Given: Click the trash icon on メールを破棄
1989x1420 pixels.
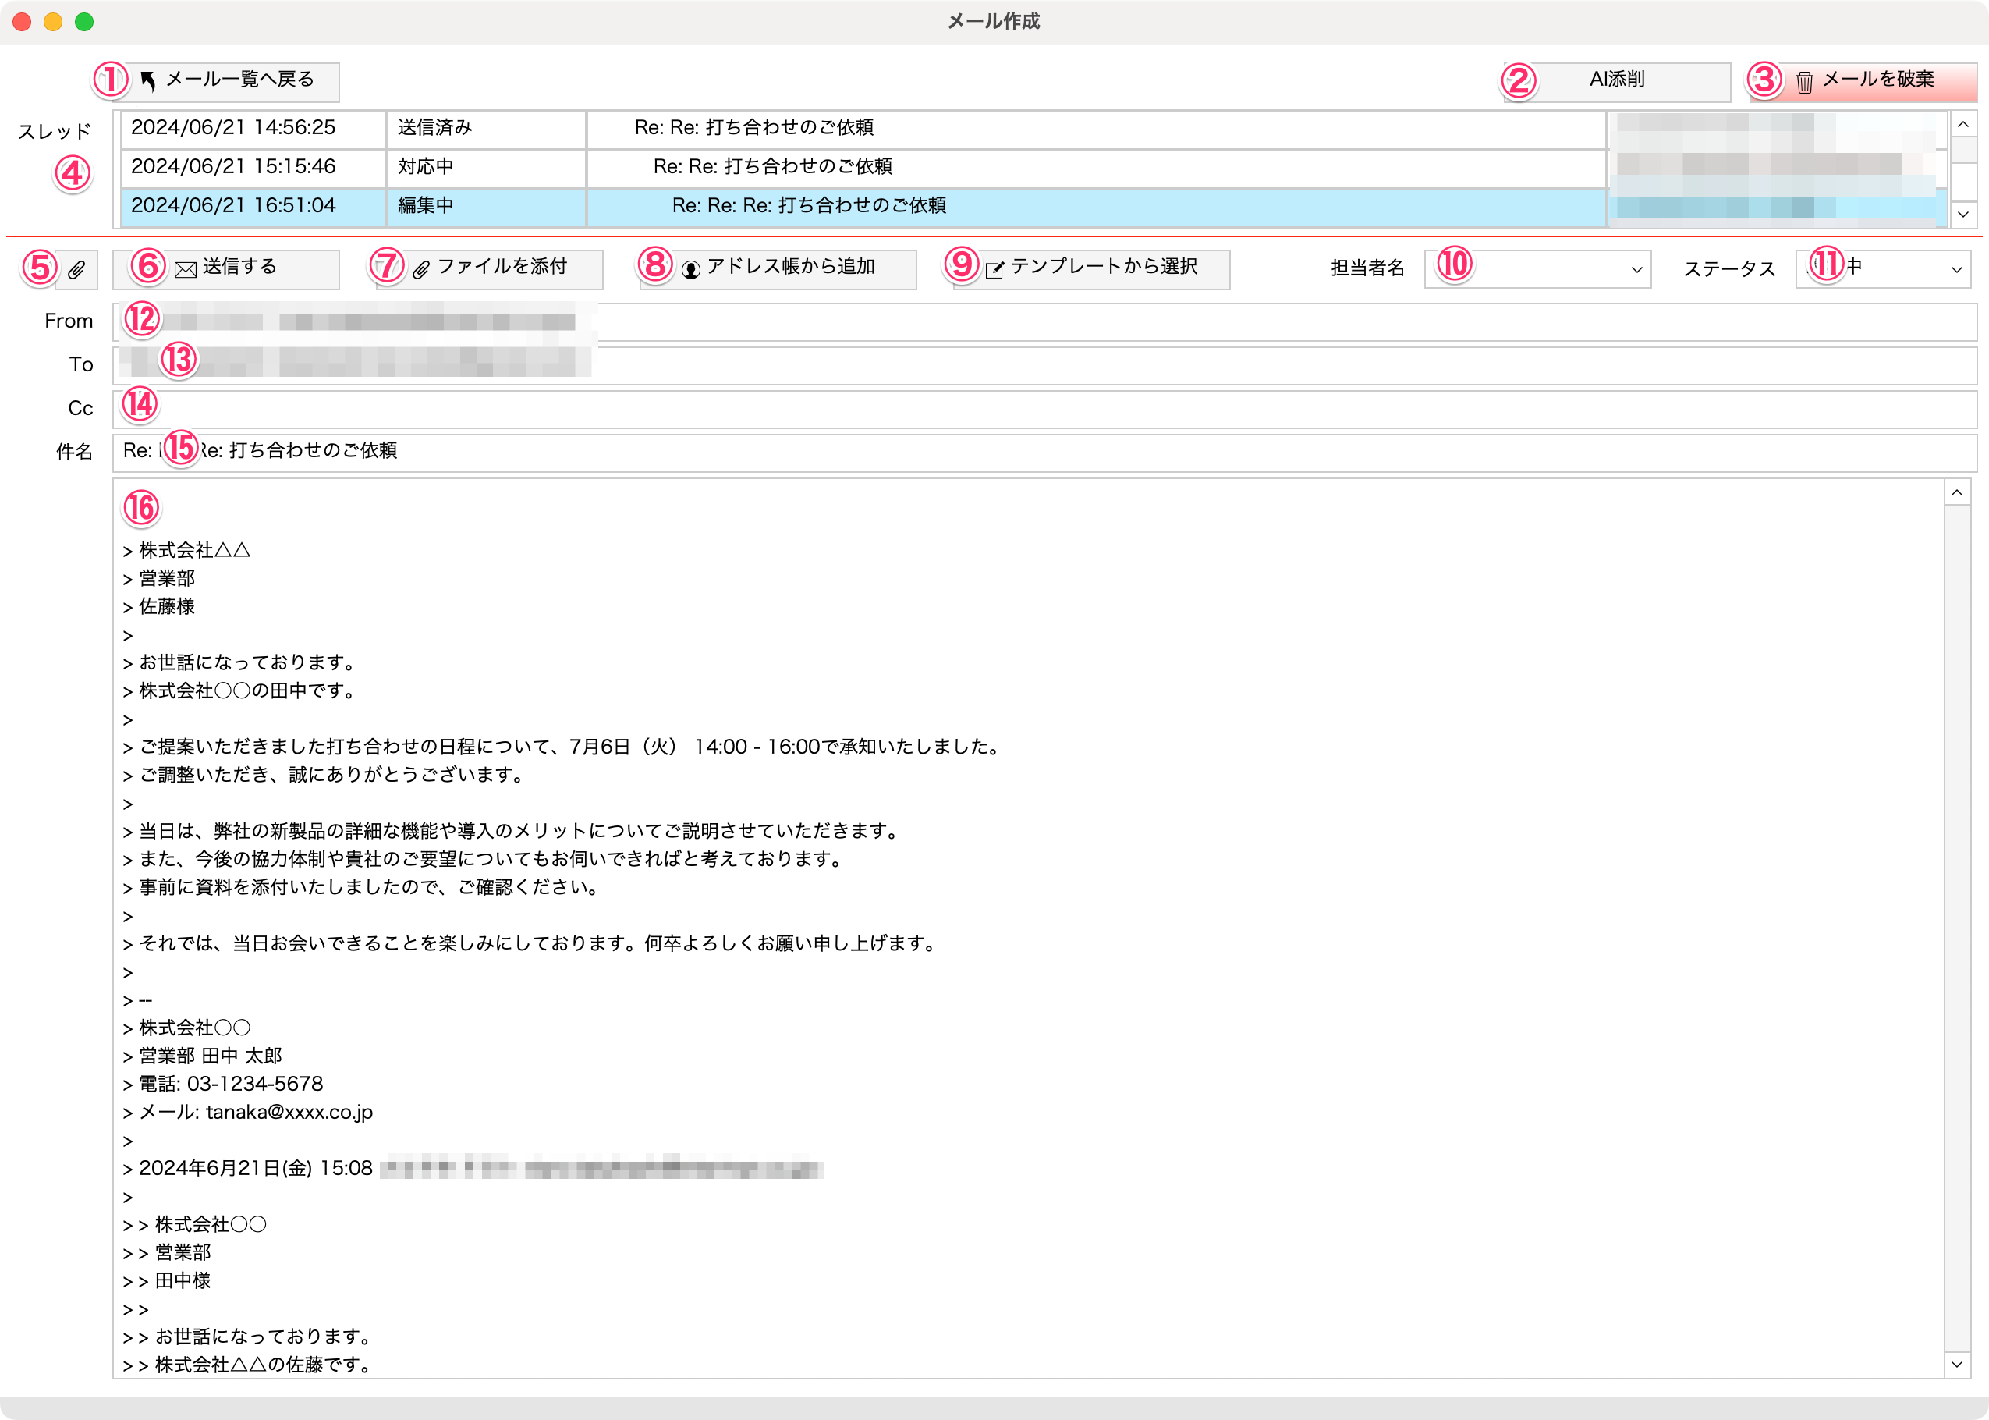Looking at the screenshot, I should coord(1803,81).
